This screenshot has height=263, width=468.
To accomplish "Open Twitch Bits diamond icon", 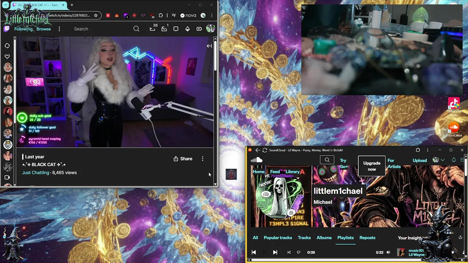I will point(188,29).
